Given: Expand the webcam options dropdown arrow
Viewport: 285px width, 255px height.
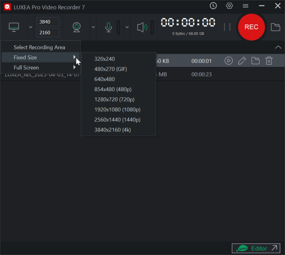Looking at the screenshot, I should point(93,27).
